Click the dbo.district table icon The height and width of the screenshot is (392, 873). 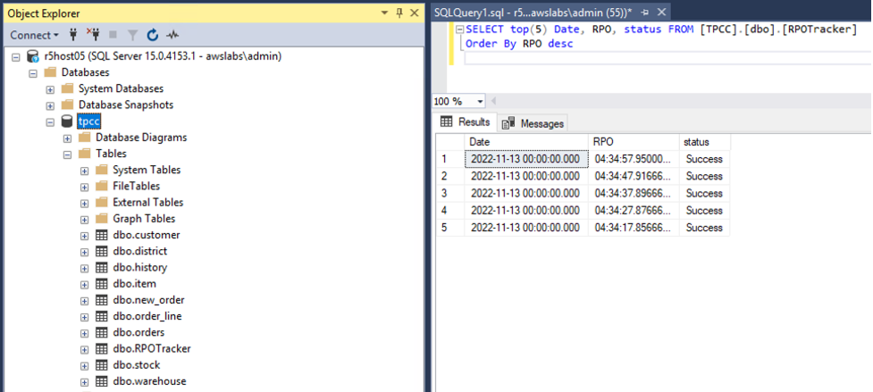click(x=101, y=251)
